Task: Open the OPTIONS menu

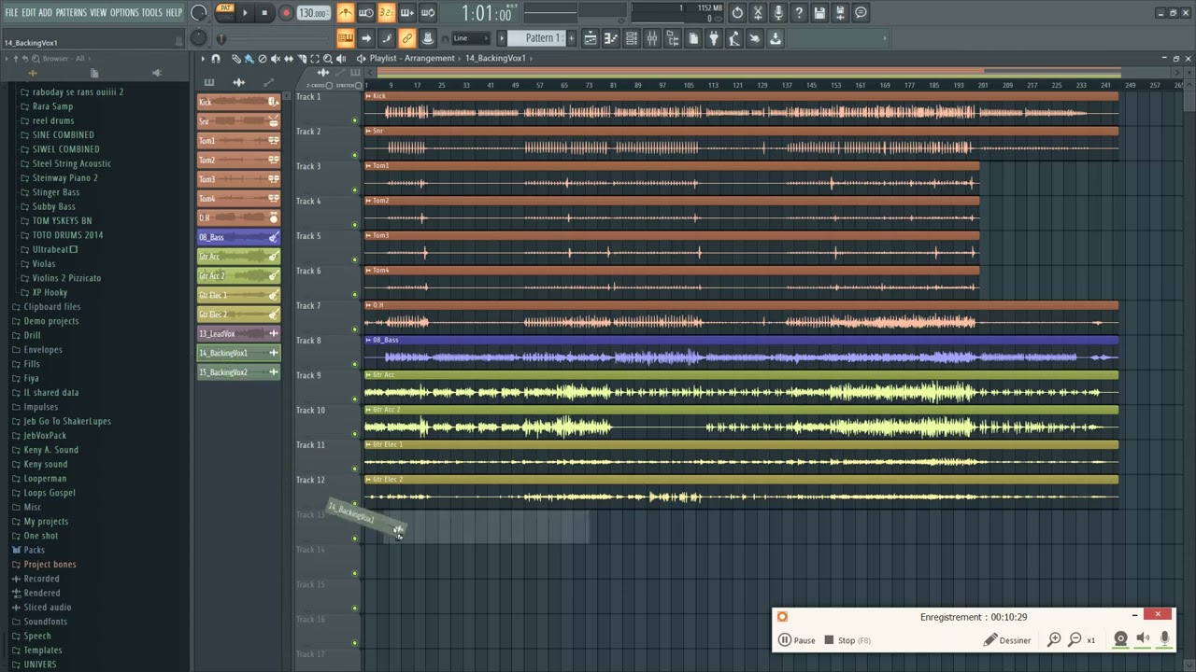Action: click(124, 12)
